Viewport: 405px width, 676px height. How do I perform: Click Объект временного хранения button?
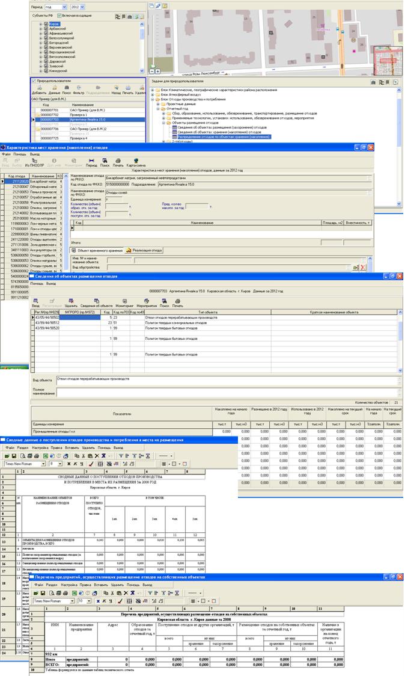pos(97,250)
